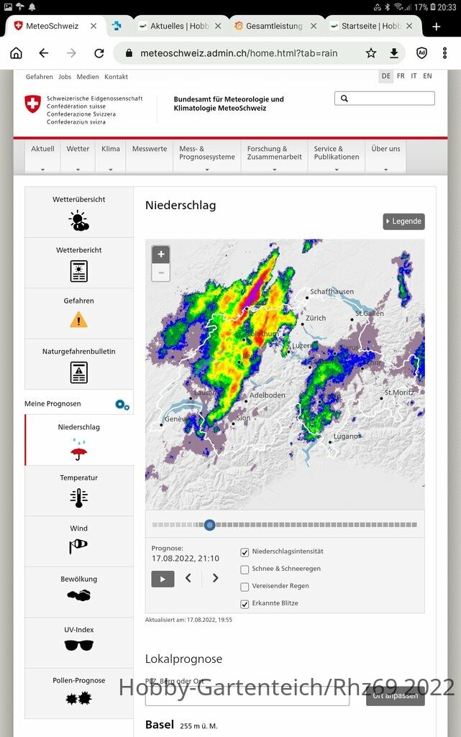Screen dimensions: 461x737
Task: Step to next forecast time
Action: point(215,578)
